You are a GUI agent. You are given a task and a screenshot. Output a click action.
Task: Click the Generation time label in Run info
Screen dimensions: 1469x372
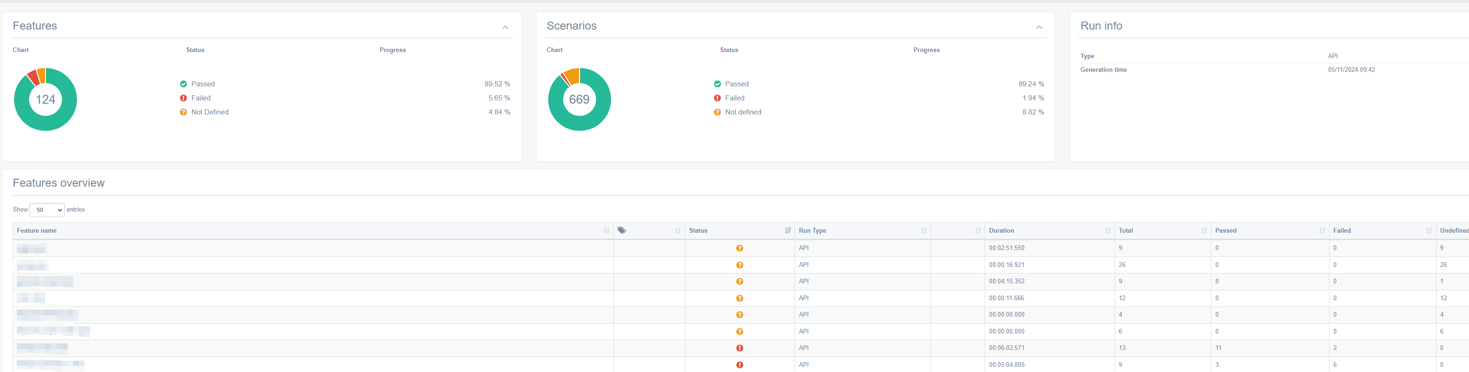coord(1103,69)
